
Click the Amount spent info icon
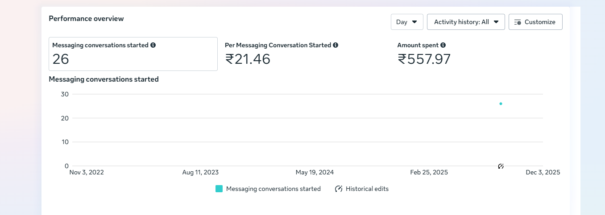pos(443,45)
